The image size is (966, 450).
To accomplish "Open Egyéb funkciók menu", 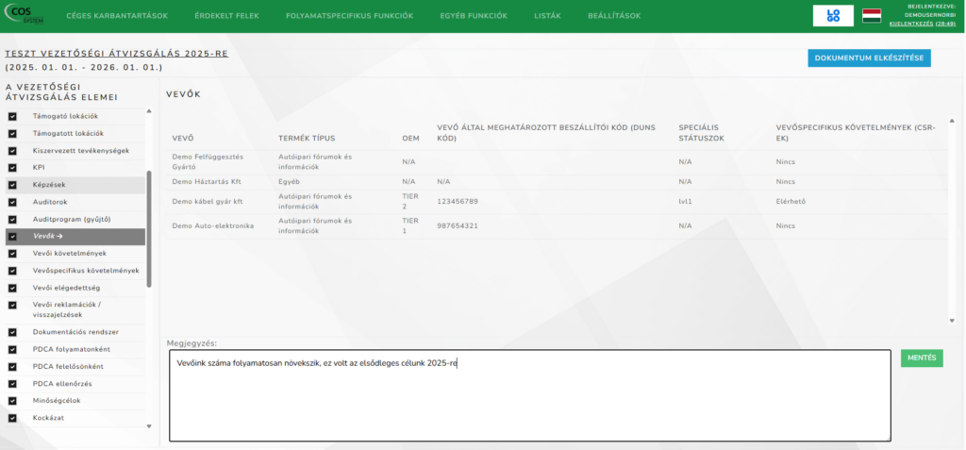I will (474, 16).
